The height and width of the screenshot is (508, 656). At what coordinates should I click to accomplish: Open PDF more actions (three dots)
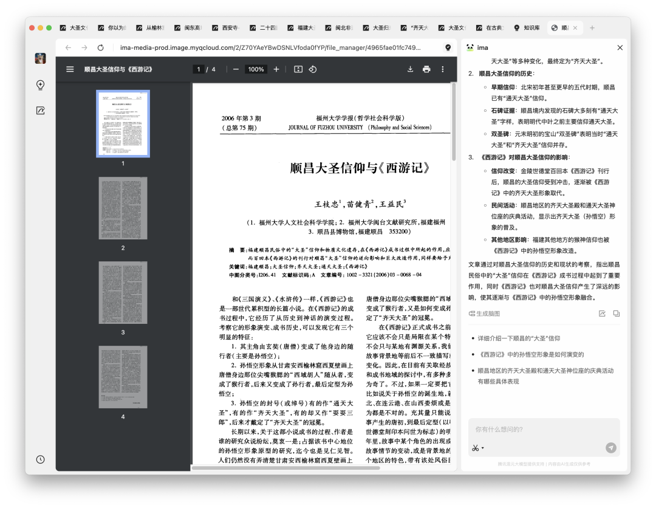click(443, 69)
